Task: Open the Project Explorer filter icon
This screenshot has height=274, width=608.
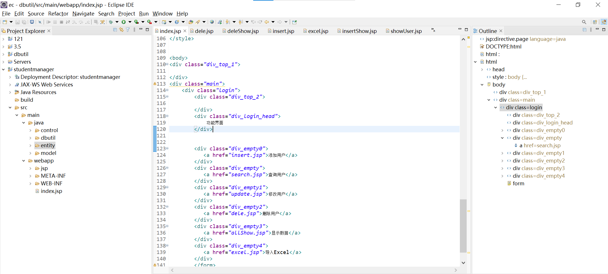Action: (x=128, y=30)
